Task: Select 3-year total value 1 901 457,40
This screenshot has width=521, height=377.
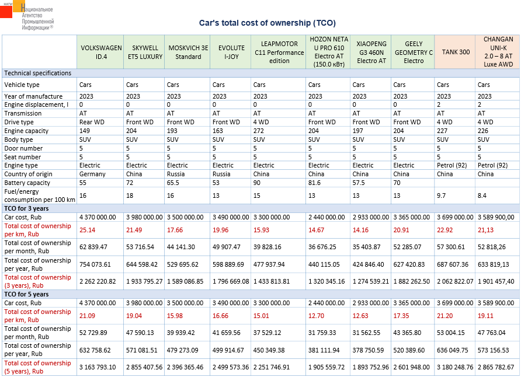Action: (496, 281)
